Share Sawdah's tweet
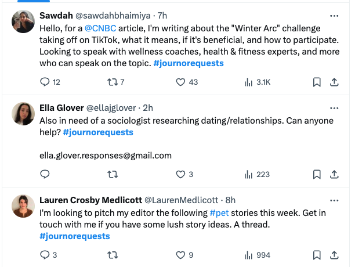The image size is (355, 267). [334, 82]
